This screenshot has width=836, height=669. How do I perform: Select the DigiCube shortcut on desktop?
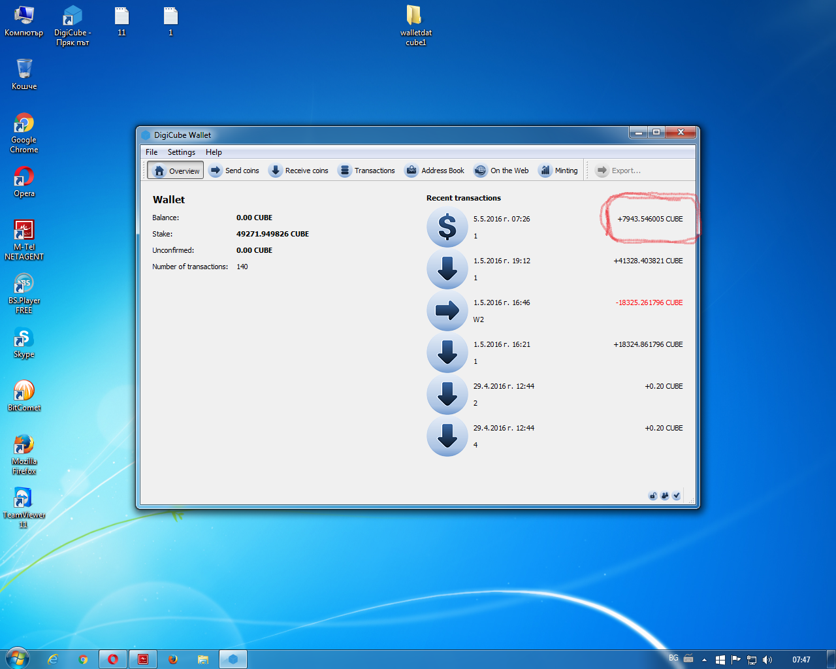click(72, 25)
